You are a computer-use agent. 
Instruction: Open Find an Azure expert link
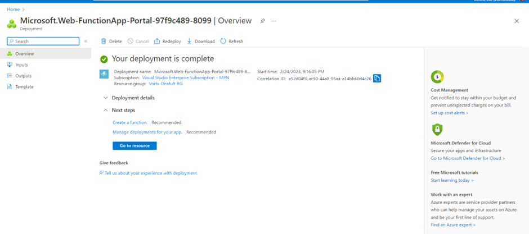[x=453, y=224]
